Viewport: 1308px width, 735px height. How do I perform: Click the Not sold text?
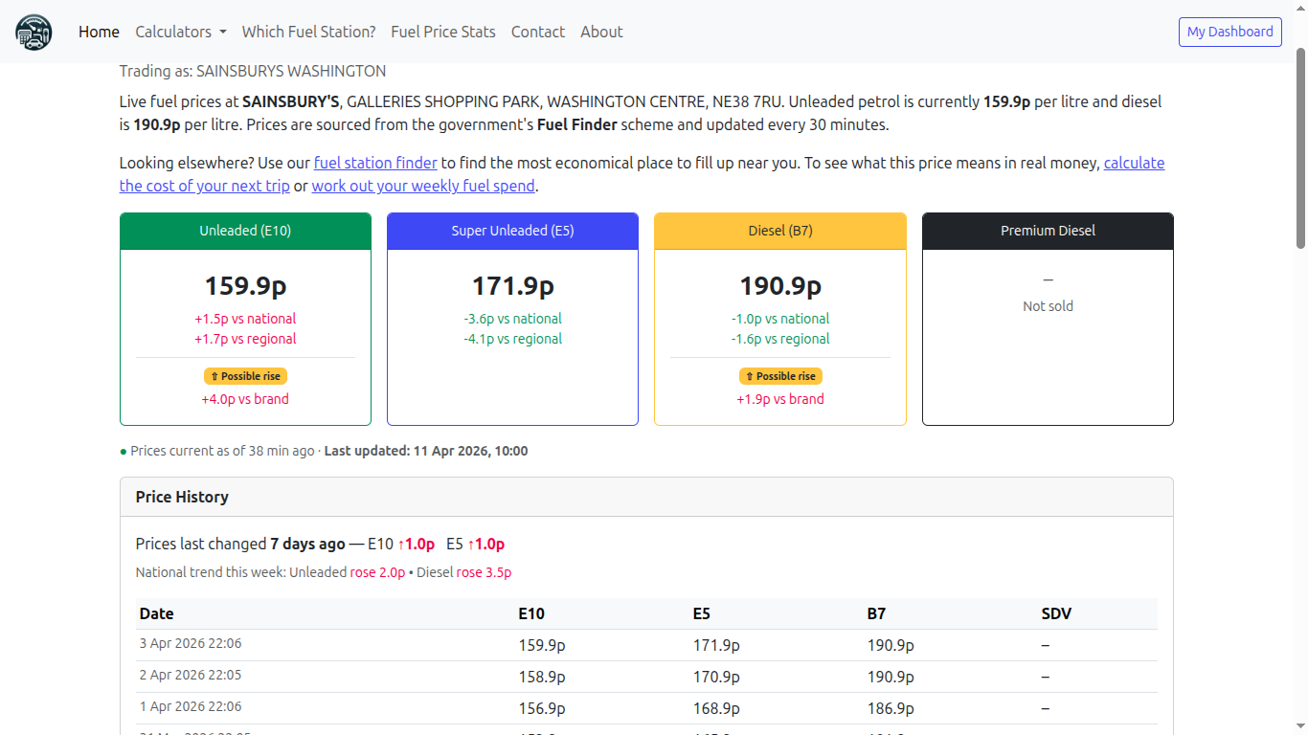coord(1048,306)
